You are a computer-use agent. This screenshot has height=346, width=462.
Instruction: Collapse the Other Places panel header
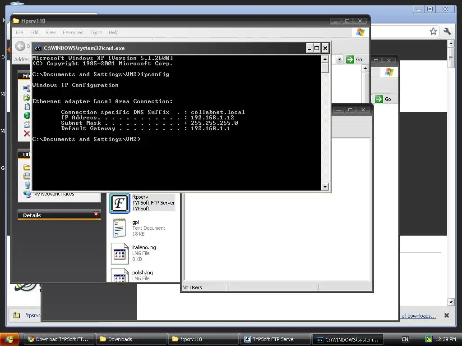pos(24,155)
